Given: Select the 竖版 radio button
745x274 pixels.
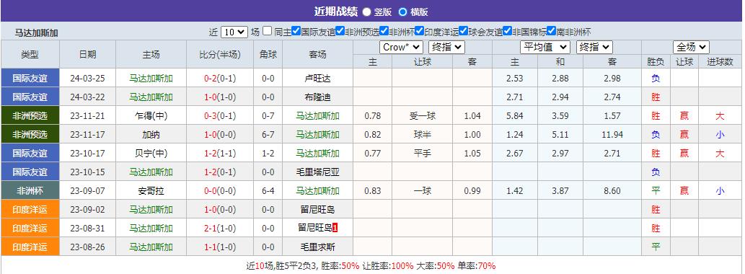Looking at the screenshot, I should 367,12.
